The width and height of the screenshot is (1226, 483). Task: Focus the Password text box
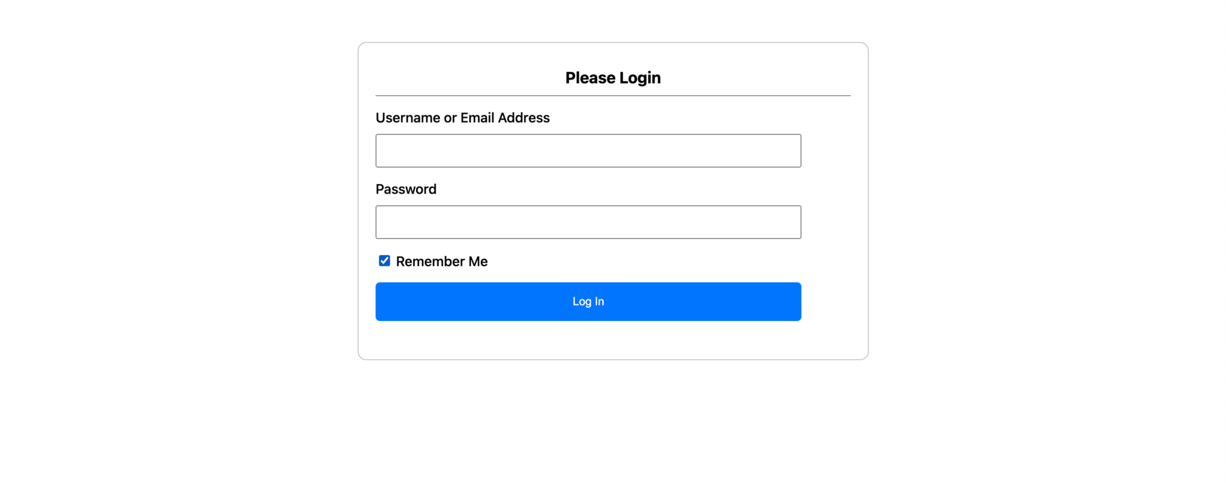coord(588,222)
